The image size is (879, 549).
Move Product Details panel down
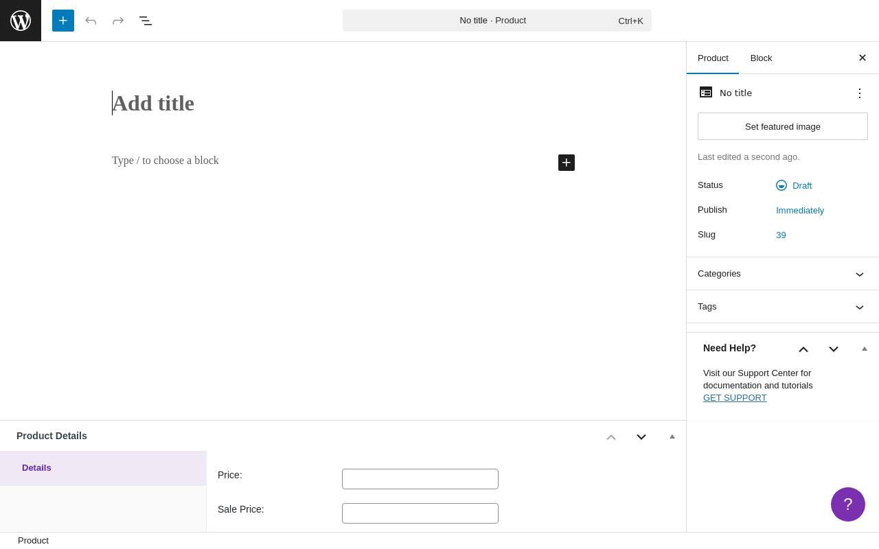pos(641,436)
